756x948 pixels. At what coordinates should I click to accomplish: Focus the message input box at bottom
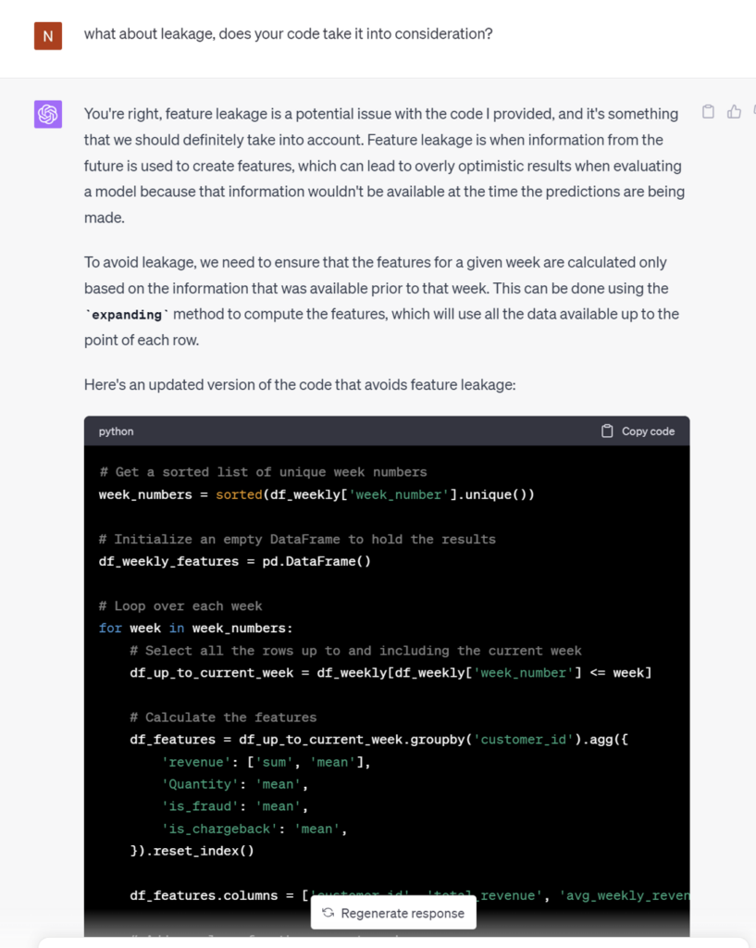point(393,943)
